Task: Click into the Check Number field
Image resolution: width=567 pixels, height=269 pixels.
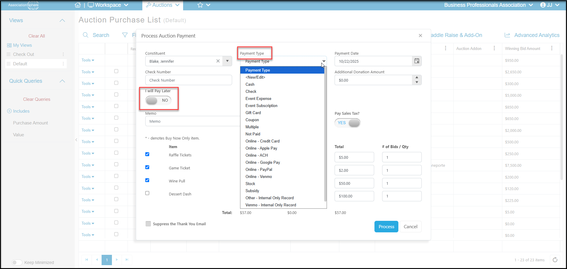Action: coord(189,80)
